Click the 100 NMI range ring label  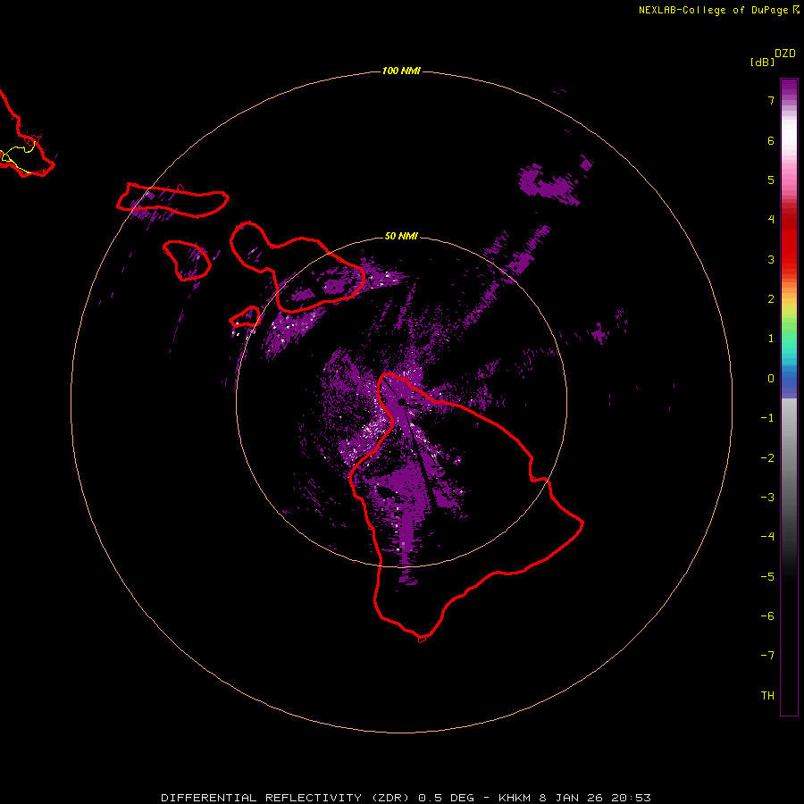click(401, 71)
